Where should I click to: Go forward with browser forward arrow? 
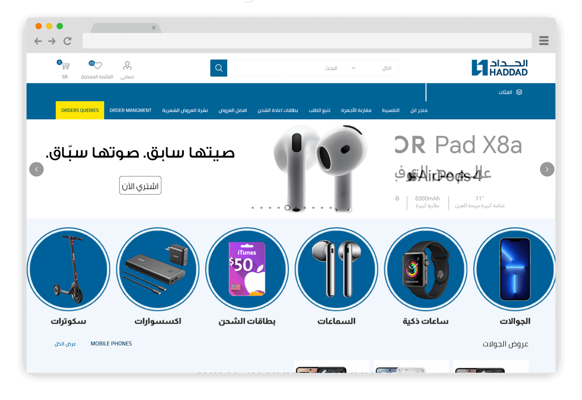pos(52,41)
